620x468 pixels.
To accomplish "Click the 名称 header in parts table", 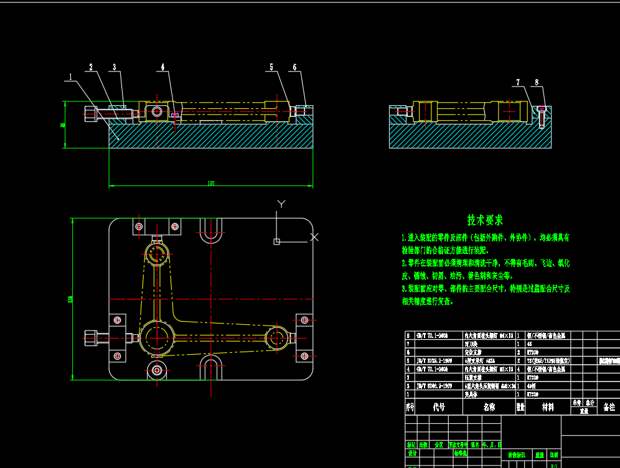I will tap(489, 407).
